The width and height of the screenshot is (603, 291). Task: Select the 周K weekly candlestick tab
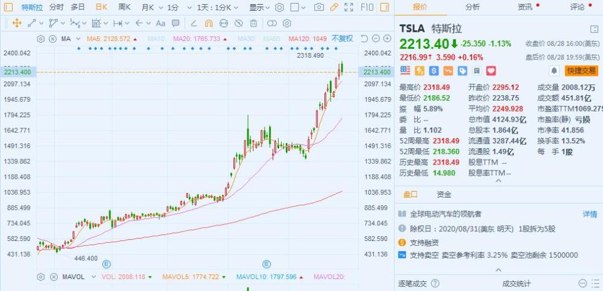click(124, 7)
